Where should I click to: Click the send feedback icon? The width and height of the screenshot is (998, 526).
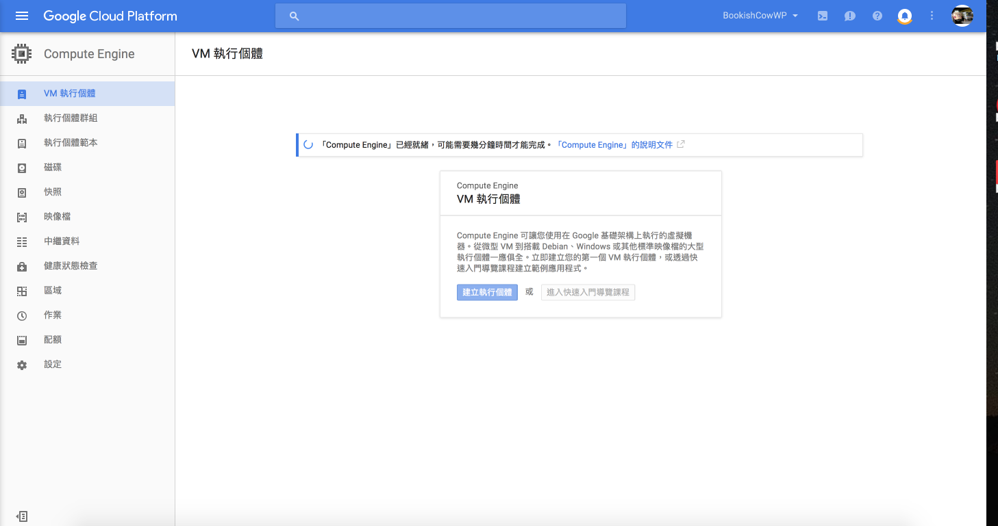(x=850, y=16)
